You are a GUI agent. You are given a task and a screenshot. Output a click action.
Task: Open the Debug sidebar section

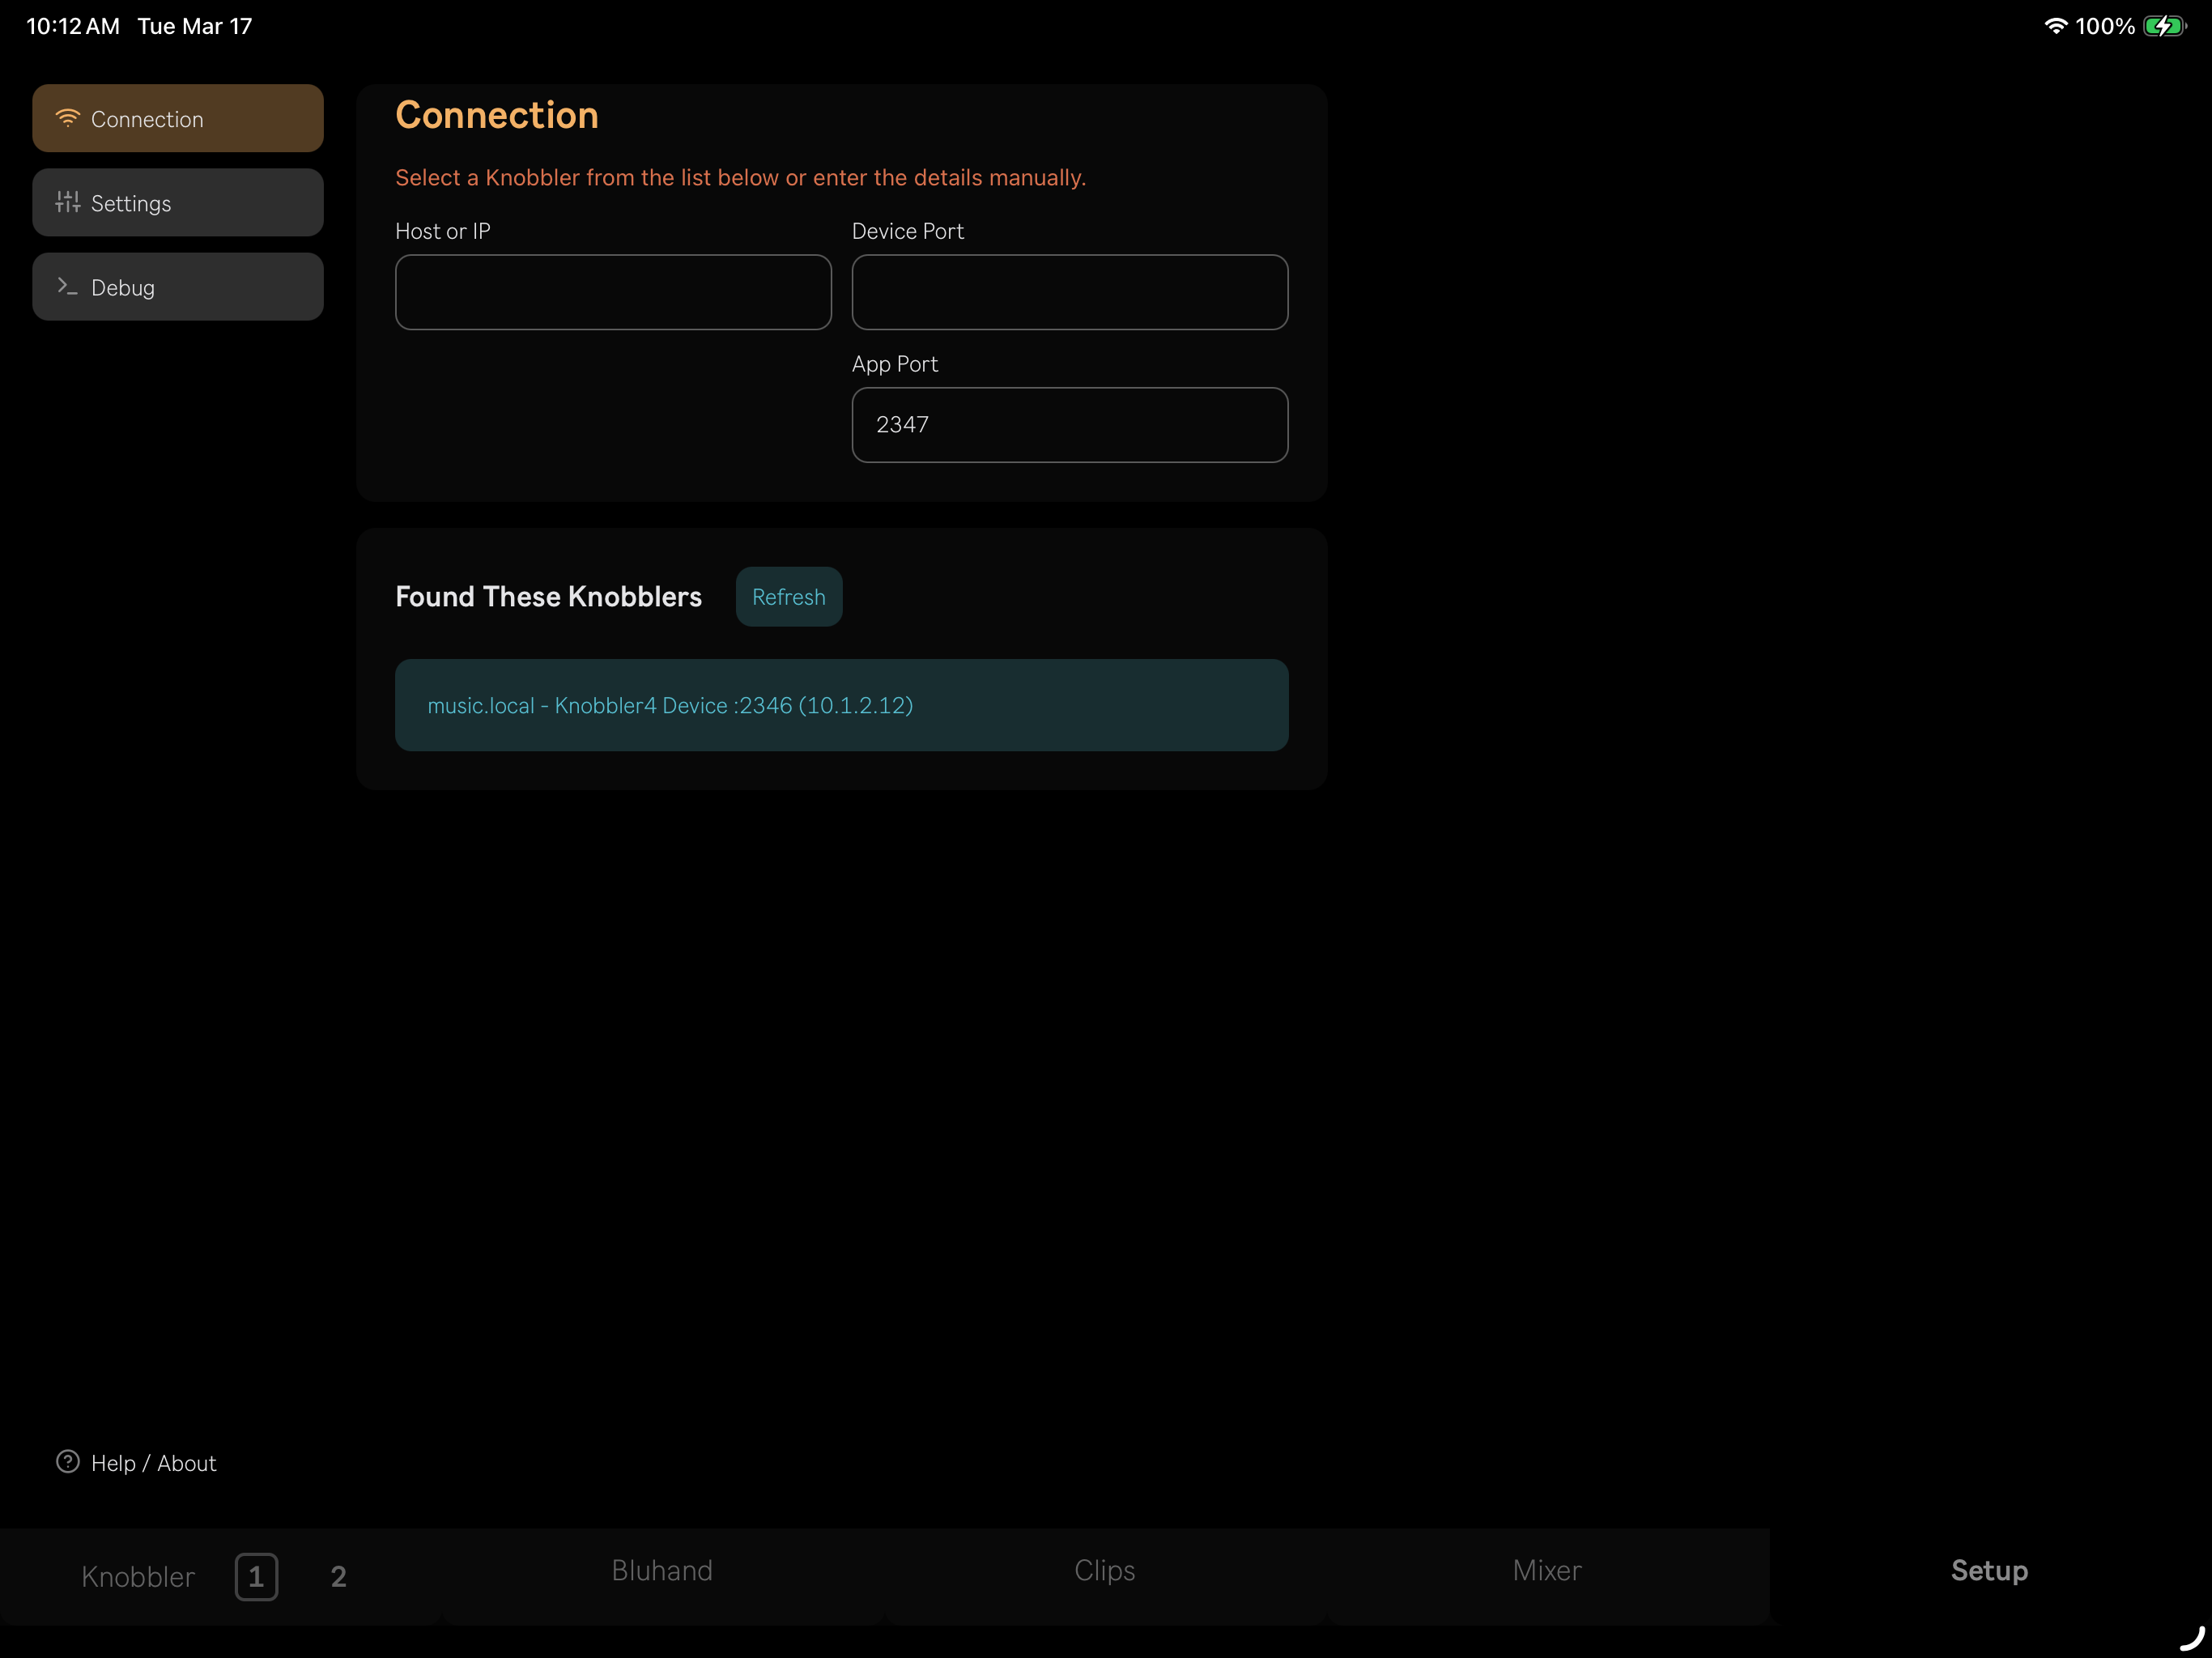tap(178, 286)
